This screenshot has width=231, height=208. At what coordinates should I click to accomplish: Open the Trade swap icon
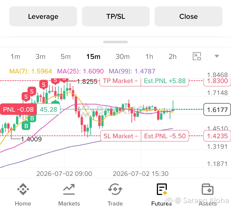pos(115,189)
